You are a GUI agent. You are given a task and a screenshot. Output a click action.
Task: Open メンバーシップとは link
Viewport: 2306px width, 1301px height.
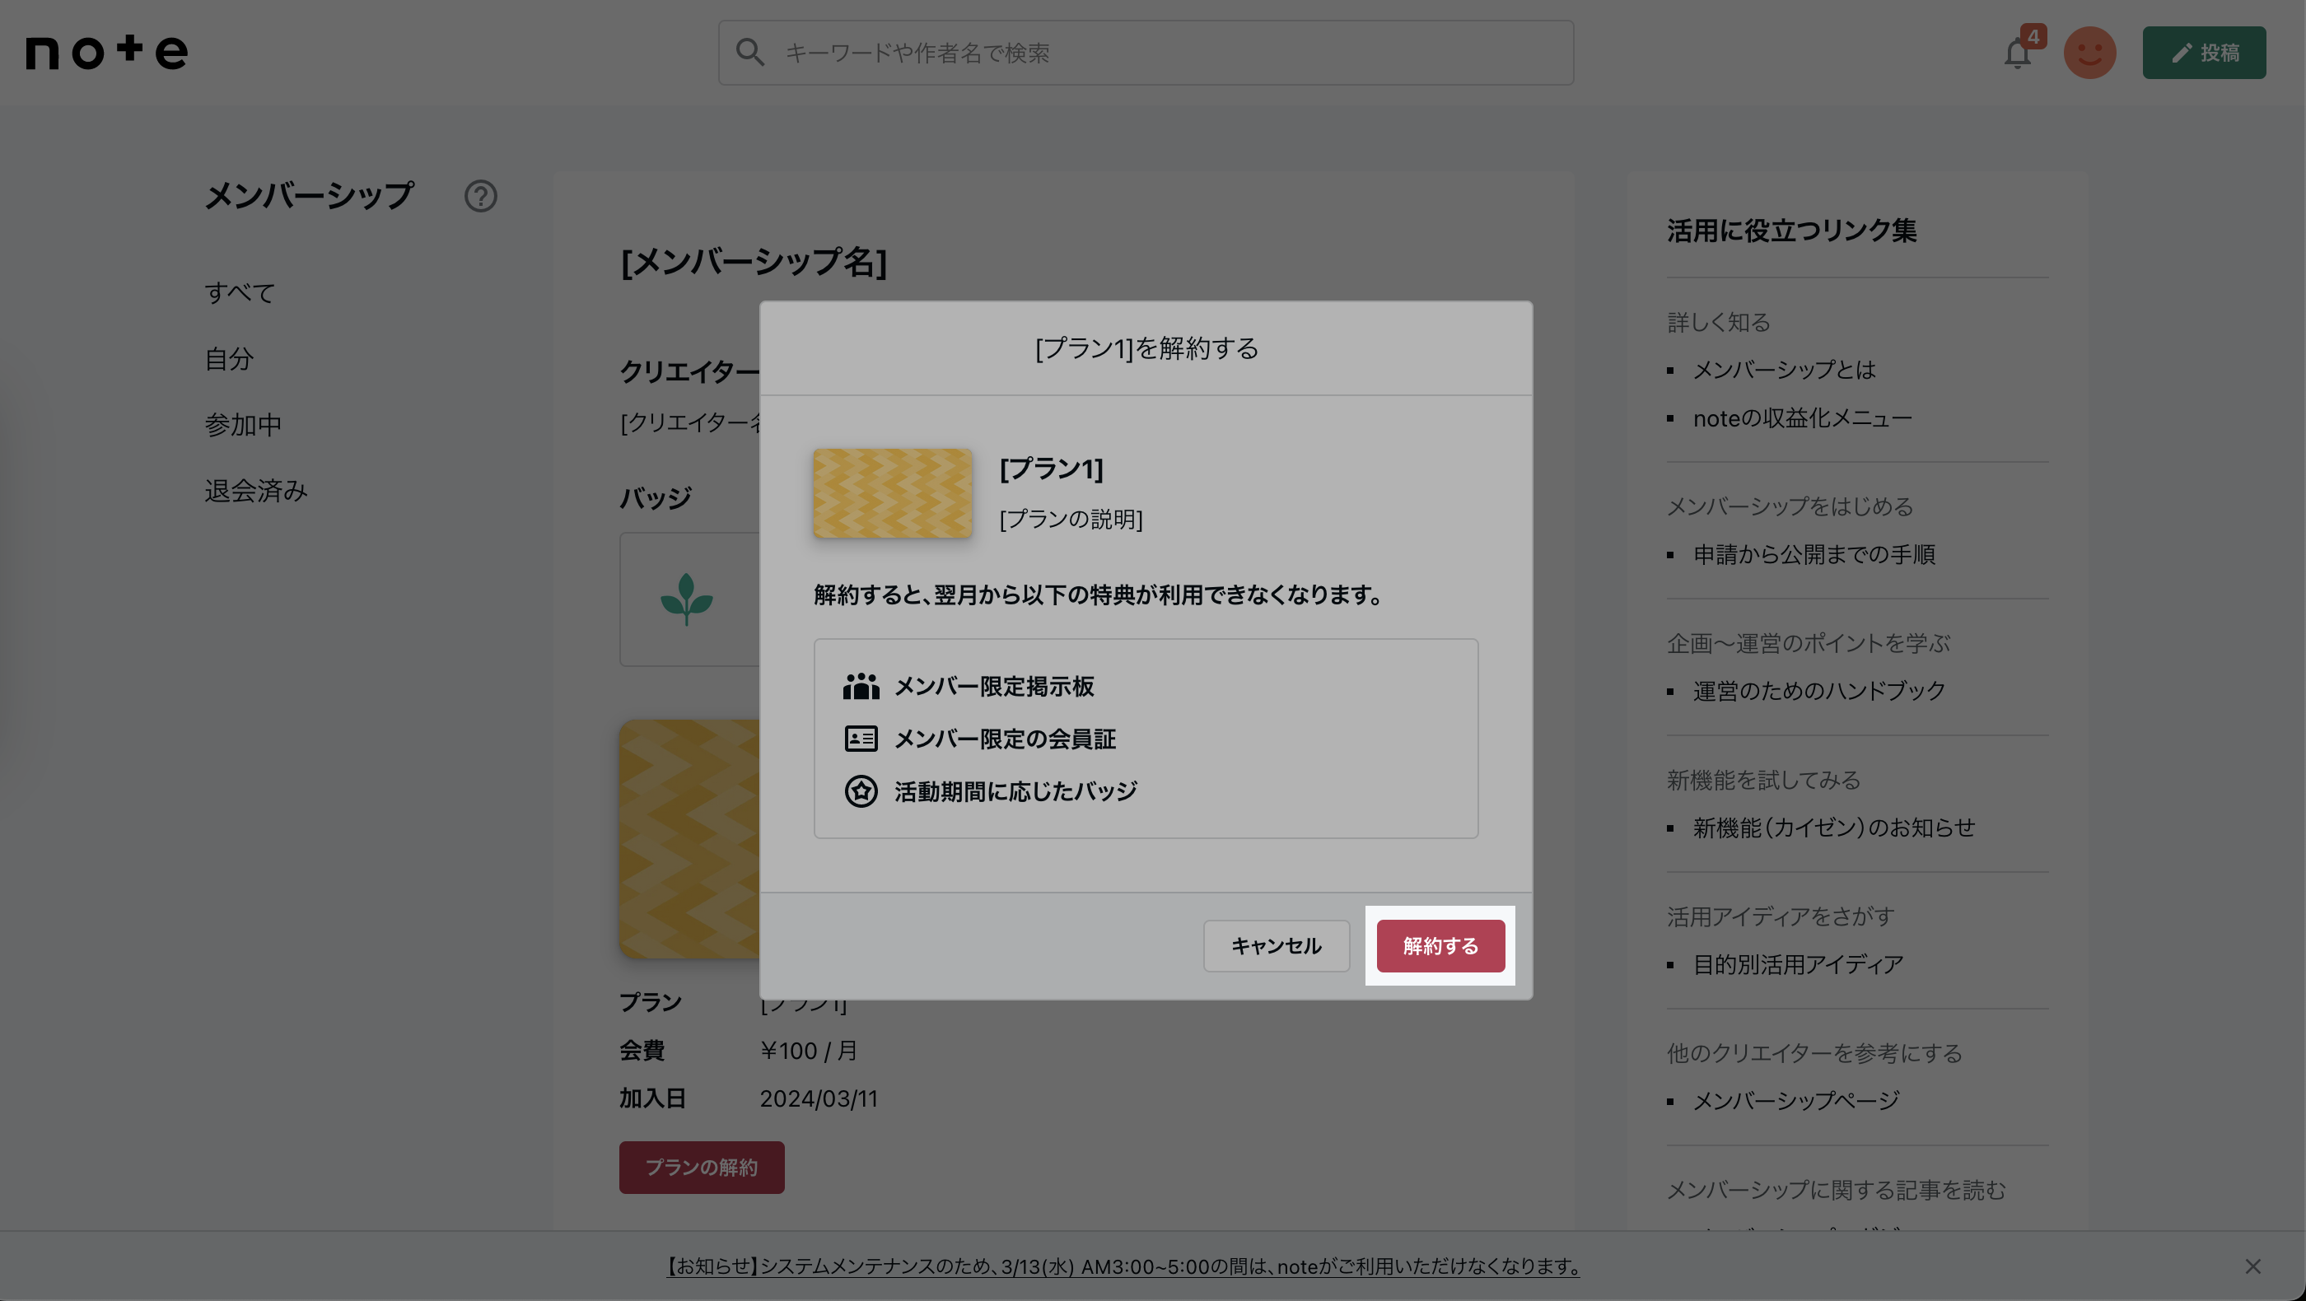pyautogui.click(x=1784, y=370)
